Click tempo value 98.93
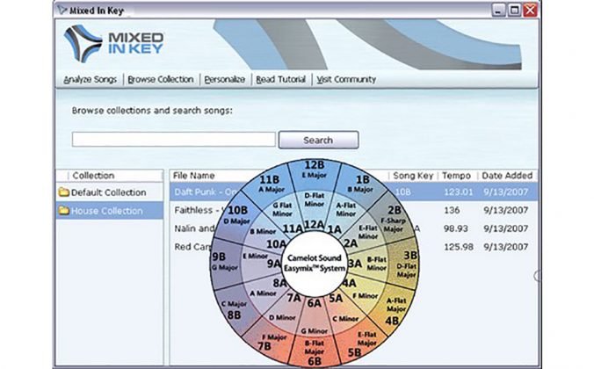Screen dimensions: 594x369 (456, 228)
